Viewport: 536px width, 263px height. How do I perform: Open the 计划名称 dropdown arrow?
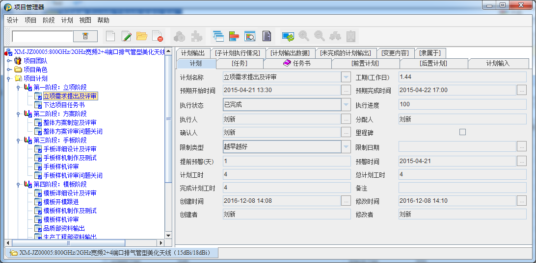click(x=346, y=77)
